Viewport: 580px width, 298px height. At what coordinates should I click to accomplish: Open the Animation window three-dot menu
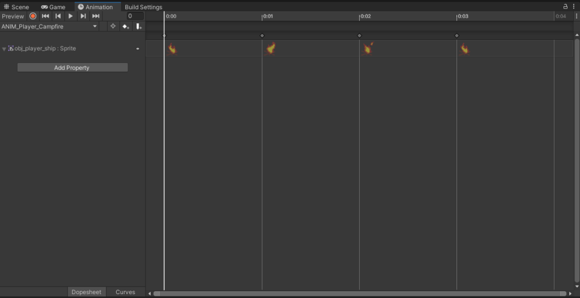pyautogui.click(x=574, y=6)
